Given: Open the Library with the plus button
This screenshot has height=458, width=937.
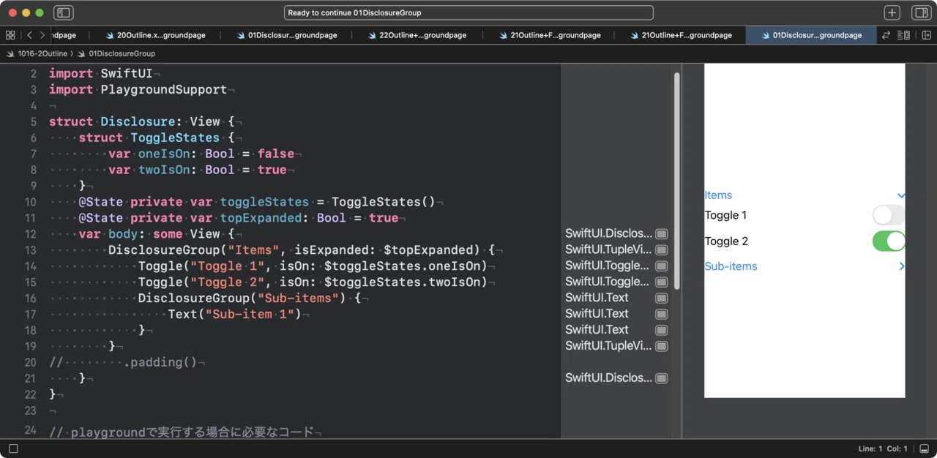Looking at the screenshot, I should (892, 12).
